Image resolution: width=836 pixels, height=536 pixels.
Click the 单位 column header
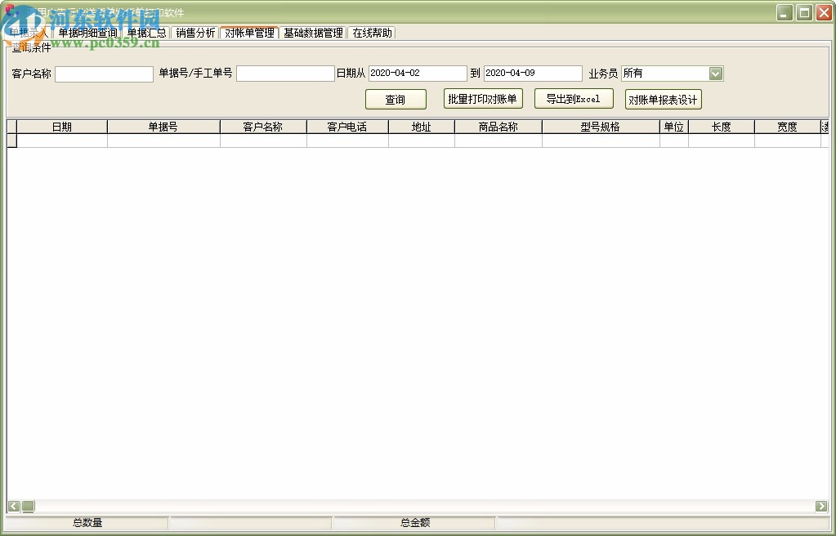pyautogui.click(x=674, y=127)
